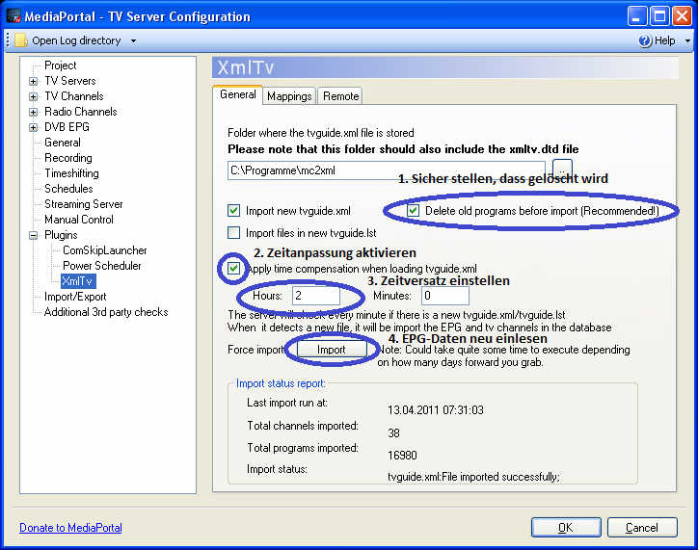Switch to the Mappings tab
698x550 pixels.
pos(289,95)
